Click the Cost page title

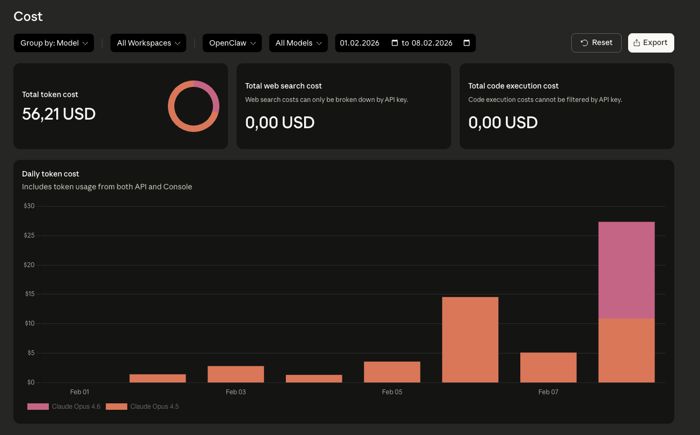coord(28,17)
